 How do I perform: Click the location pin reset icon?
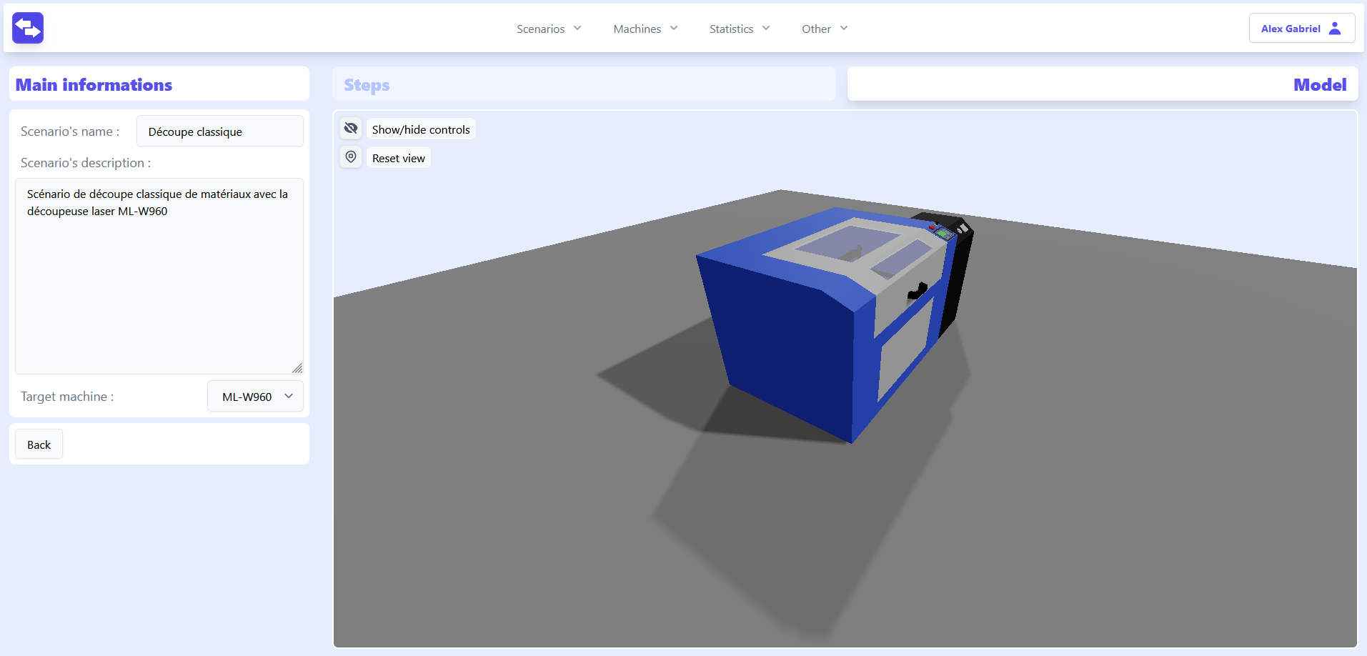tap(351, 157)
